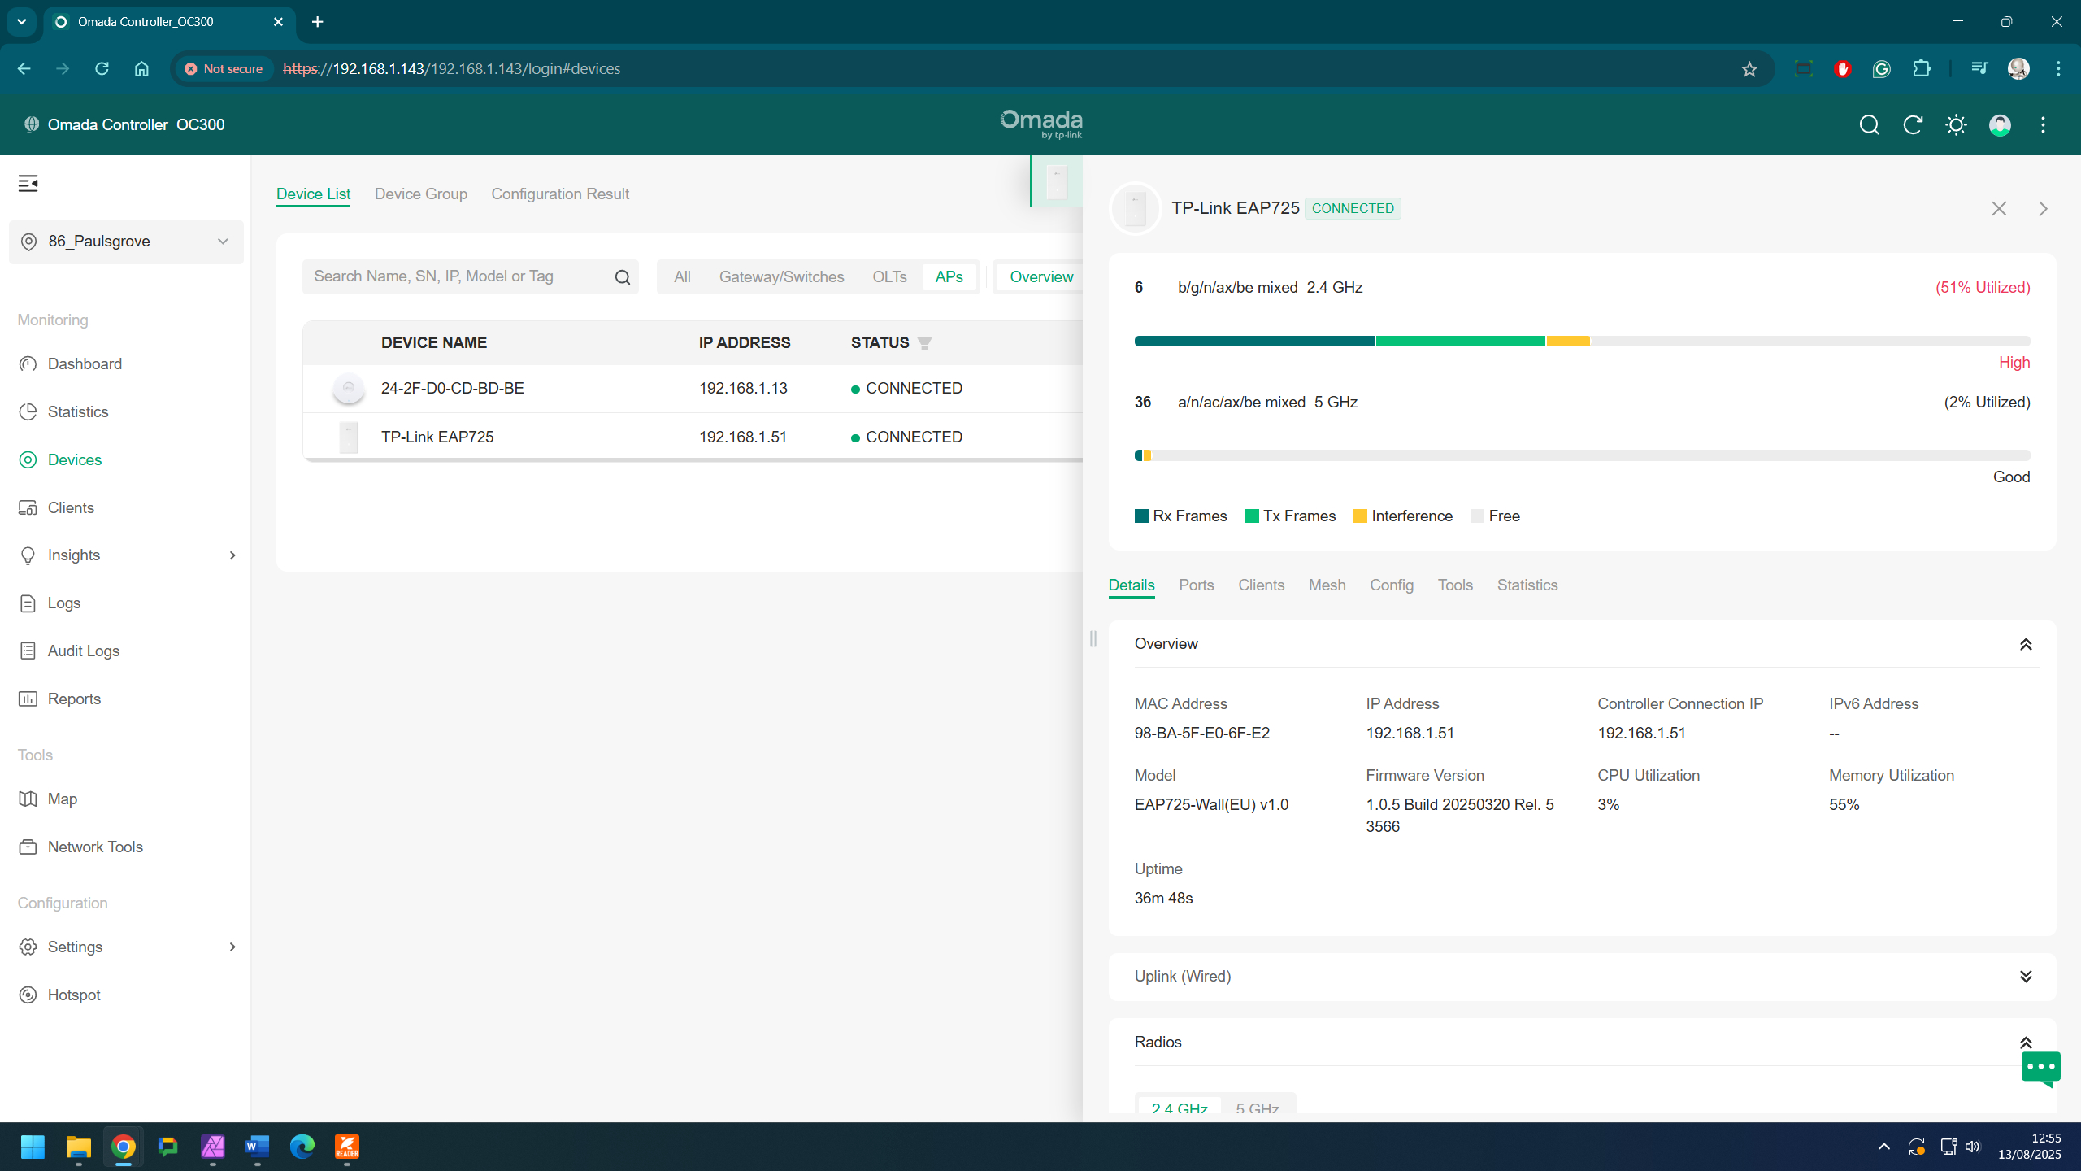Screen dimensions: 2081x1171
Task: Expand the Settings submenu
Action: [x=232, y=947]
